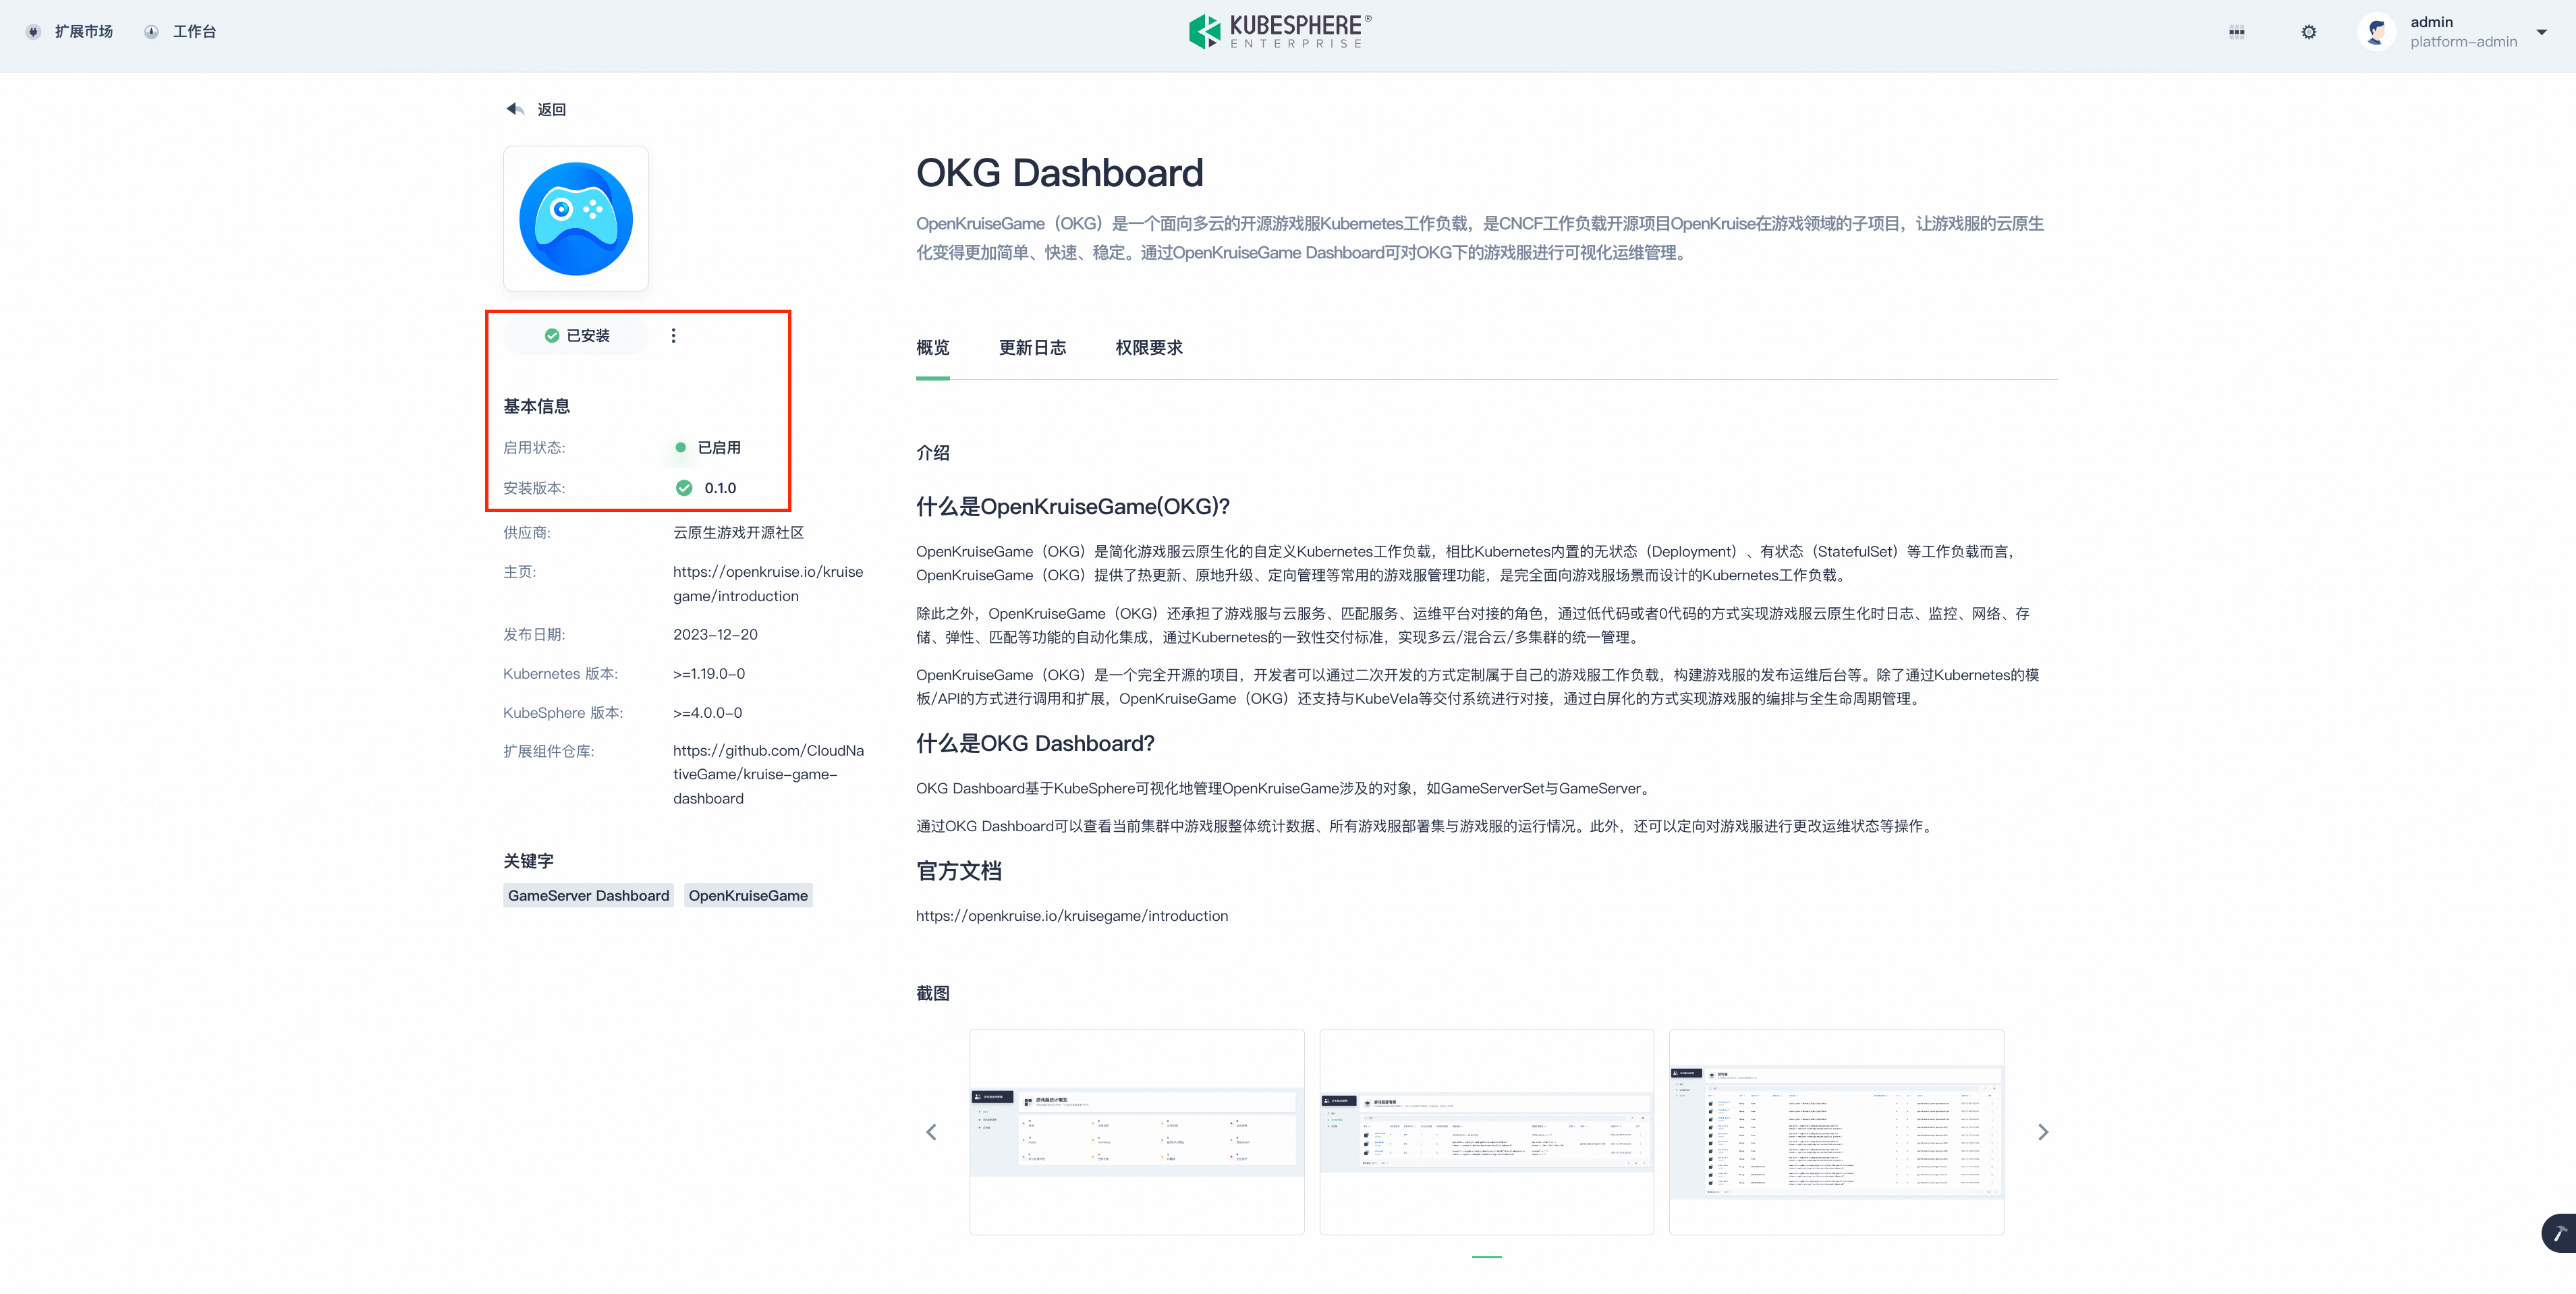
Task: Switch to the 更新日志 changelog tab
Action: 1032,347
